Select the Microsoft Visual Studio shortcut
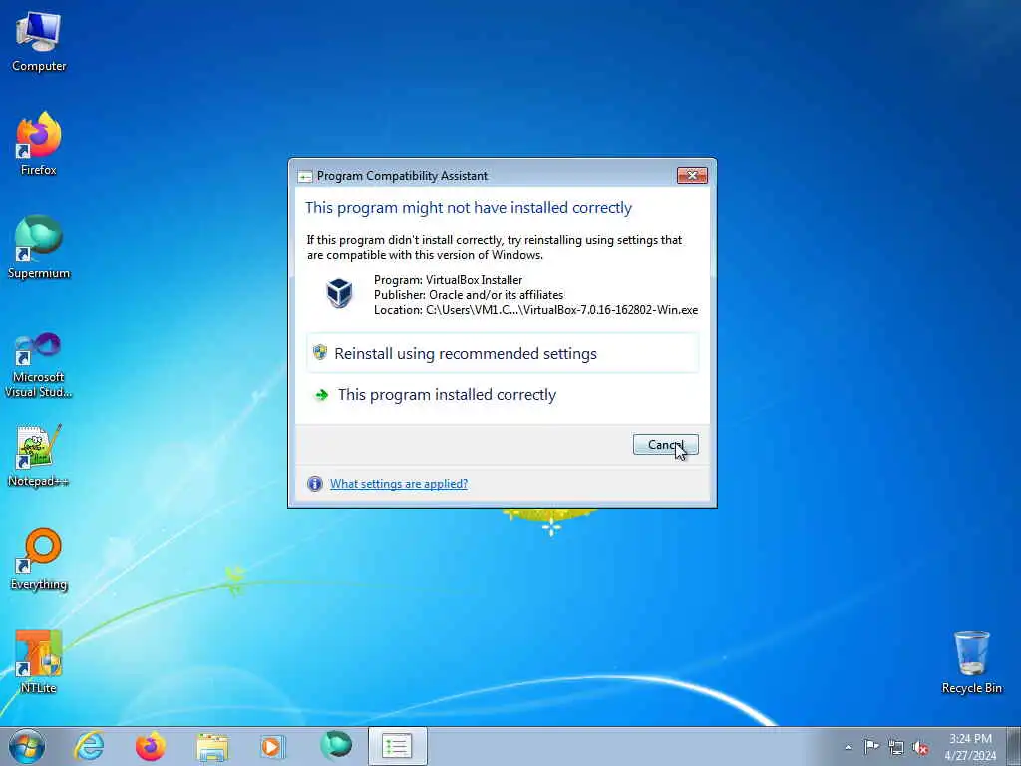The width and height of the screenshot is (1021, 766). coord(39,365)
